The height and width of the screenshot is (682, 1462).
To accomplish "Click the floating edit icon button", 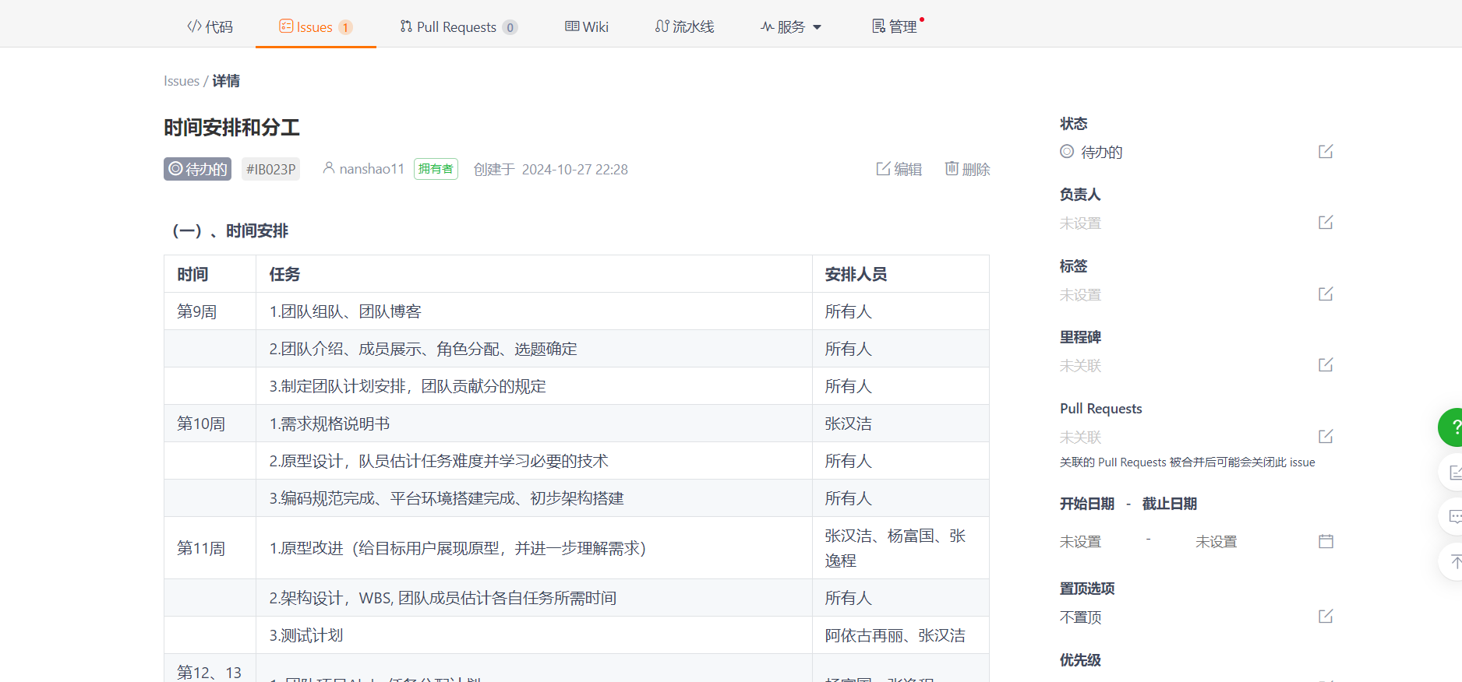I will [1451, 472].
